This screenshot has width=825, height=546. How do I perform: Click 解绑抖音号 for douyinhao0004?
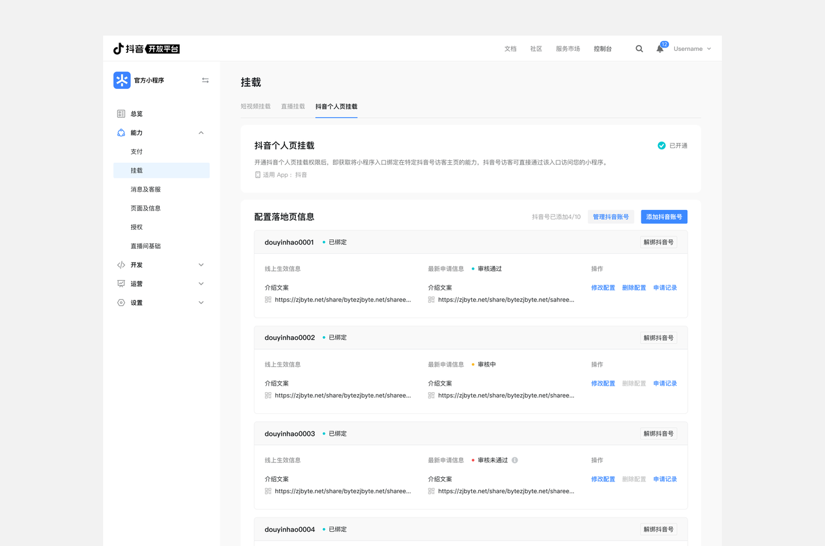coord(659,529)
